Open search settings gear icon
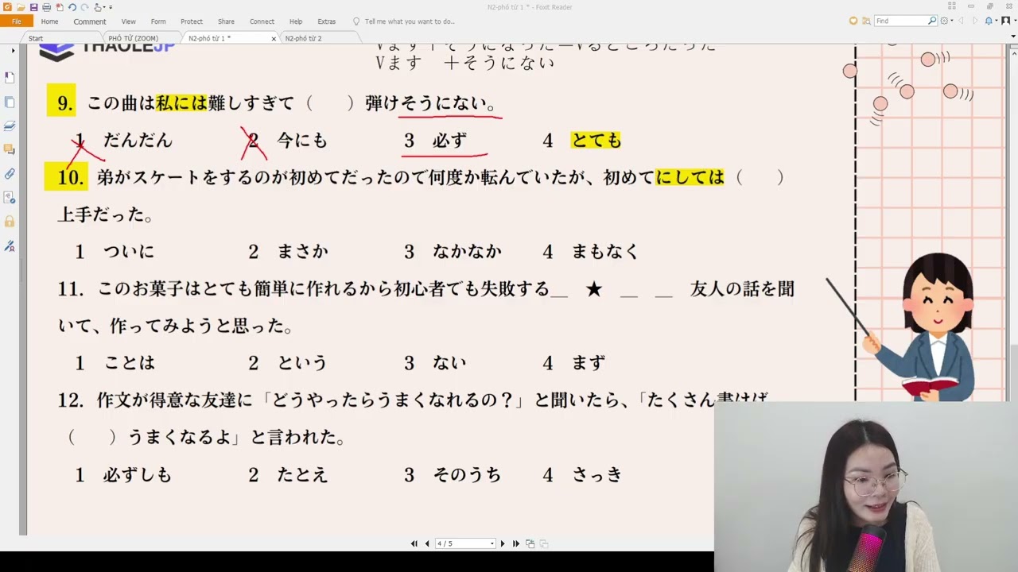 (x=944, y=21)
